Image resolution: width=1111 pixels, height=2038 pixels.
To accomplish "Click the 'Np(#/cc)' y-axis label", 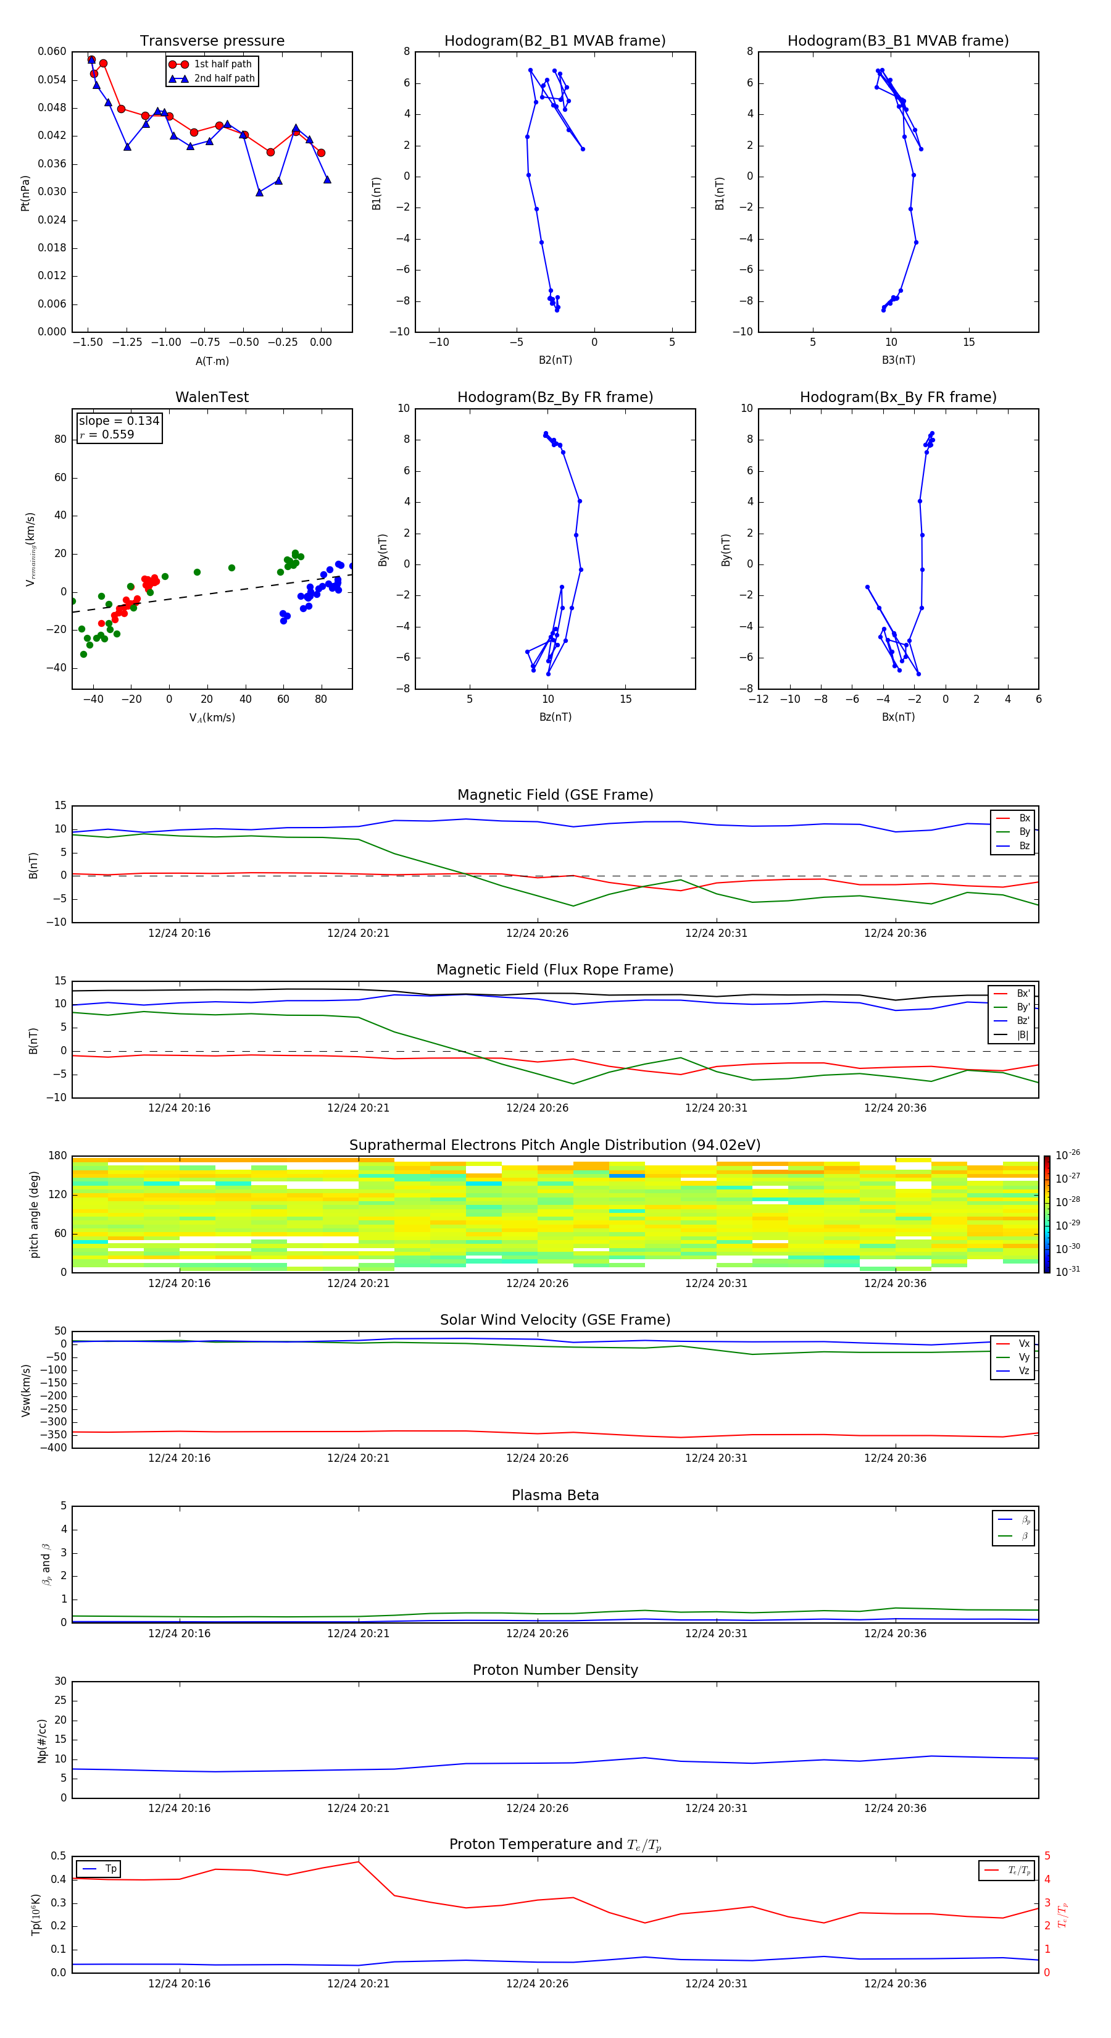I will (42, 1740).
